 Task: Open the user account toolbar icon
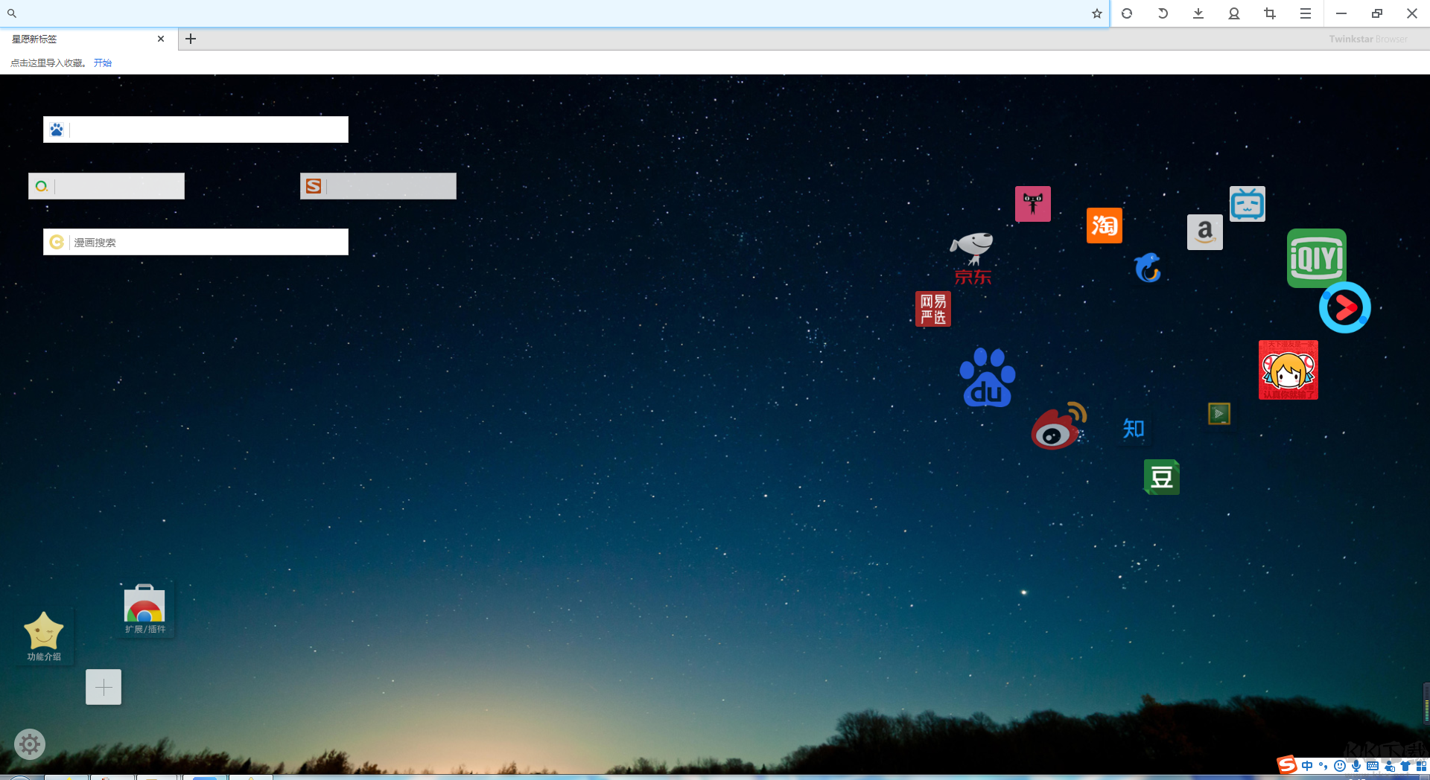pos(1234,13)
